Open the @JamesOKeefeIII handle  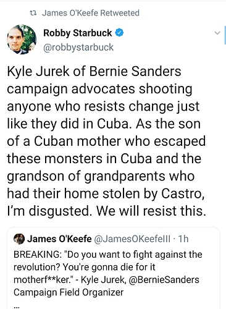[132, 239]
